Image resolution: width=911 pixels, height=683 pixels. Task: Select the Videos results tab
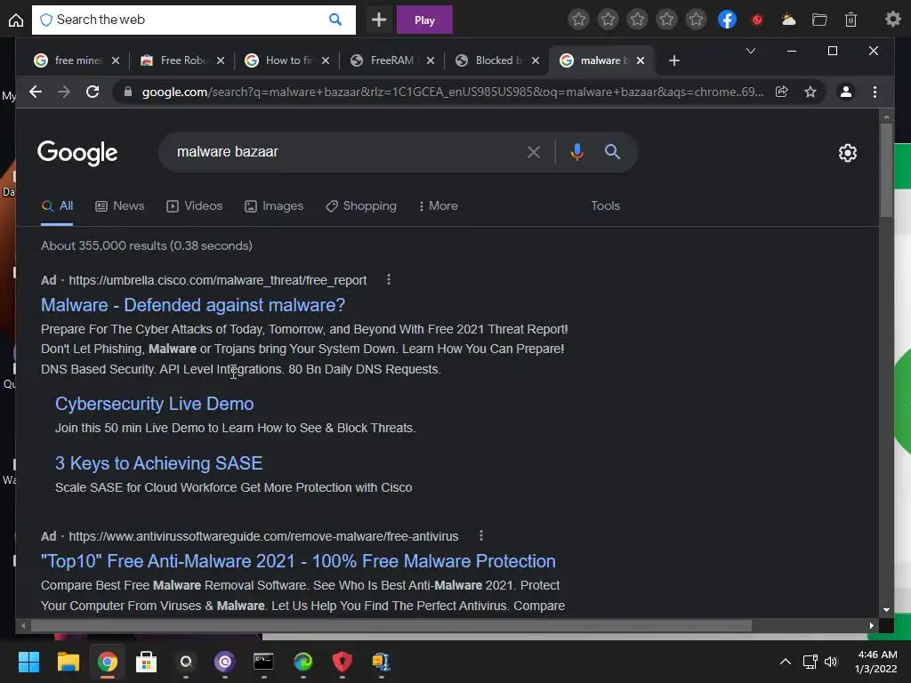coord(194,206)
